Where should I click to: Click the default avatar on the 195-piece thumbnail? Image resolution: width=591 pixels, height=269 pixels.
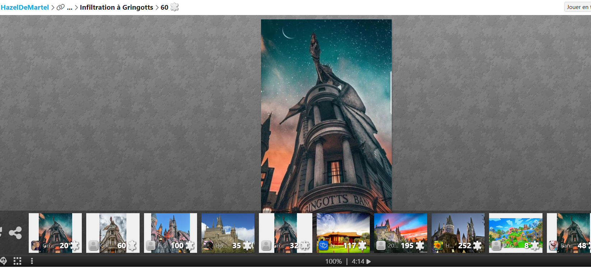coord(381,245)
